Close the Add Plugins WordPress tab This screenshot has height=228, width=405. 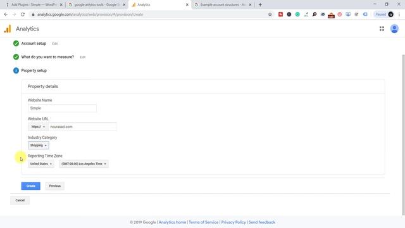click(61, 4)
